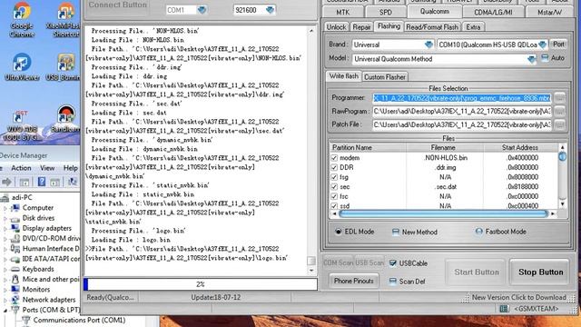This screenshot has height=327, width=581.
Task: Open the Extra tab
Action: (x=473, y=27)
